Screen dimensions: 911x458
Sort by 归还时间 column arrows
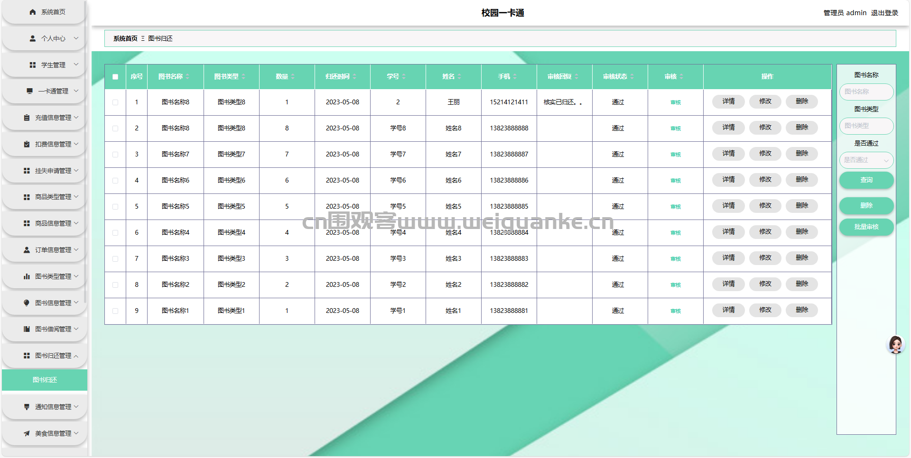coord(354,76)
